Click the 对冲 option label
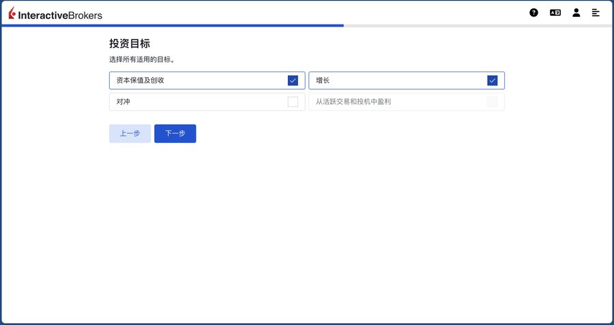 point(123,102)
